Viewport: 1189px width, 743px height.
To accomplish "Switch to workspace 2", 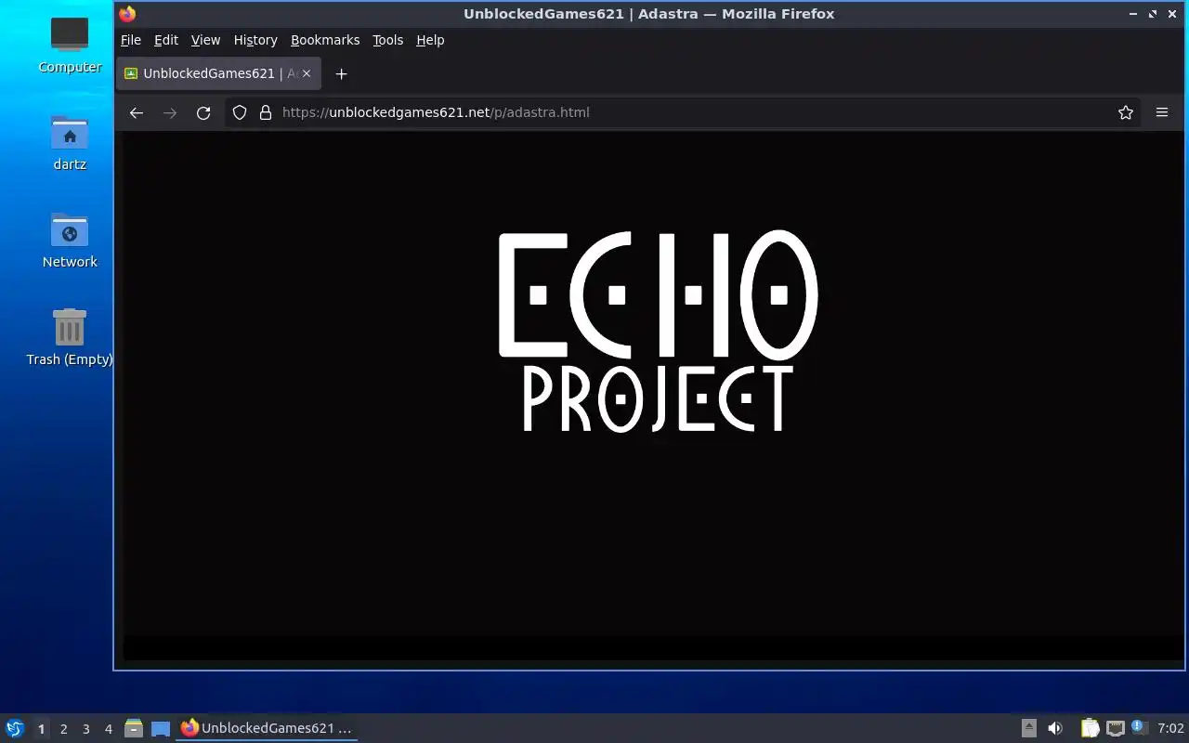I will point(63,729).
